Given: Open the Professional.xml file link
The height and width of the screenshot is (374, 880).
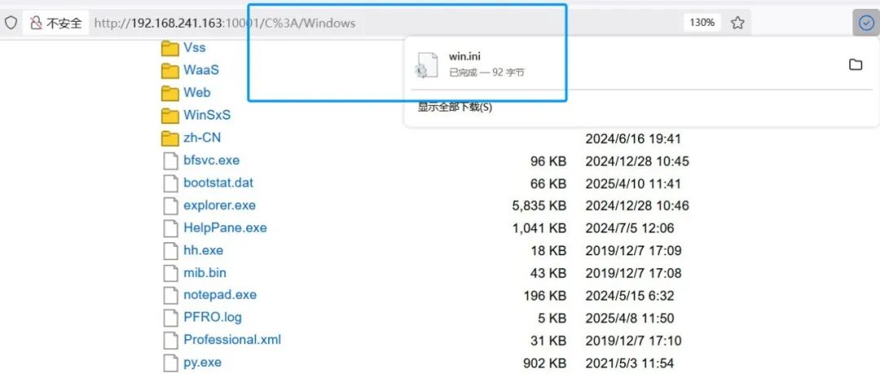Looking at the screenshot, I should (x=232, y=339).
